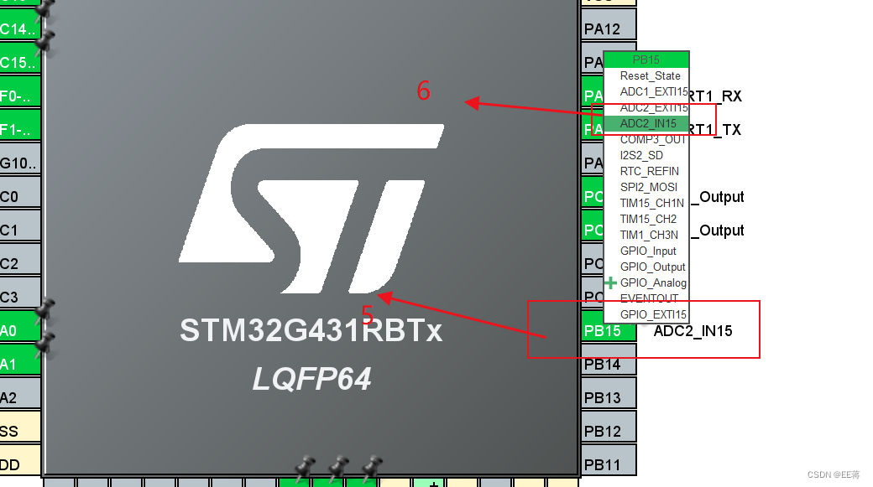The width and height of the screenshot is (873, 487).
Task: Click the LQFP64 package label
Action: pos(311,379)
